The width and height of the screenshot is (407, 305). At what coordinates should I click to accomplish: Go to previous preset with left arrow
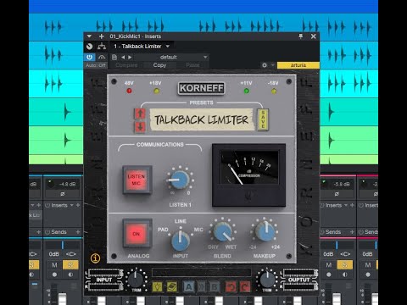point(123,58)
